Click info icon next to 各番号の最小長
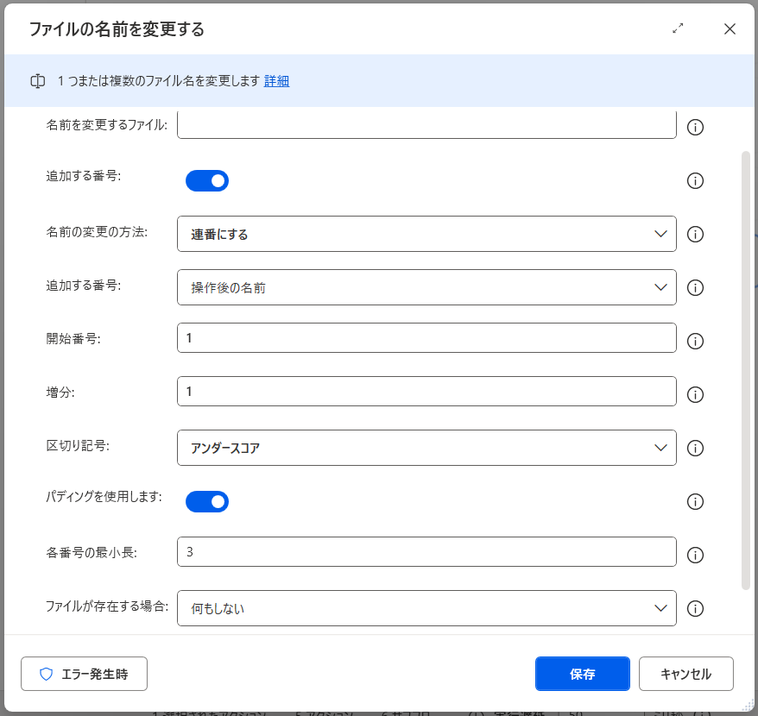 695,556
